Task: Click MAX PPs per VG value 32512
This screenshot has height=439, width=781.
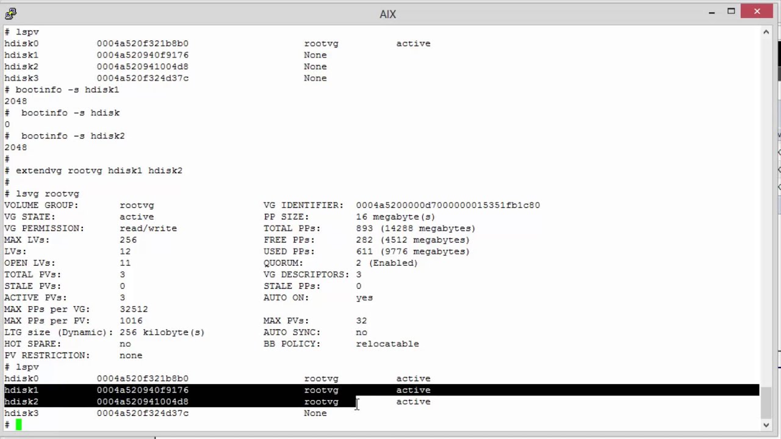Action: (134, 309)
